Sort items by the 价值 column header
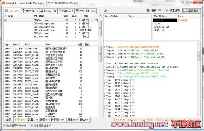Viewport: 204px width, 131px height. [80, 45]
